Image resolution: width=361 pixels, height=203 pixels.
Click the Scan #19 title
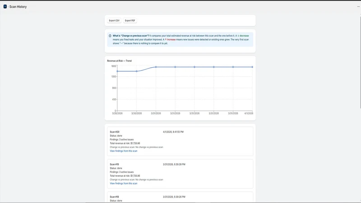(x=115, y=164)
